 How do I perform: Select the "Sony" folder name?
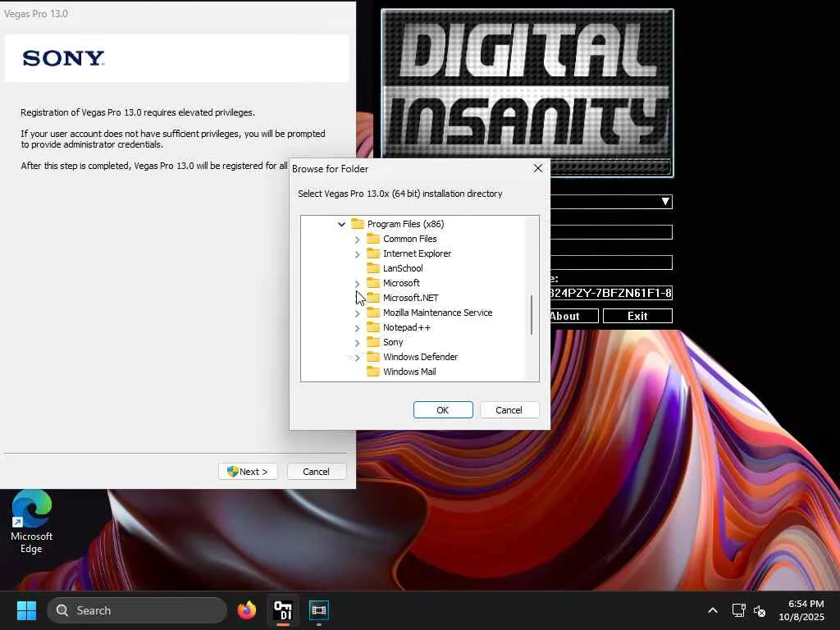click(393, 342)
